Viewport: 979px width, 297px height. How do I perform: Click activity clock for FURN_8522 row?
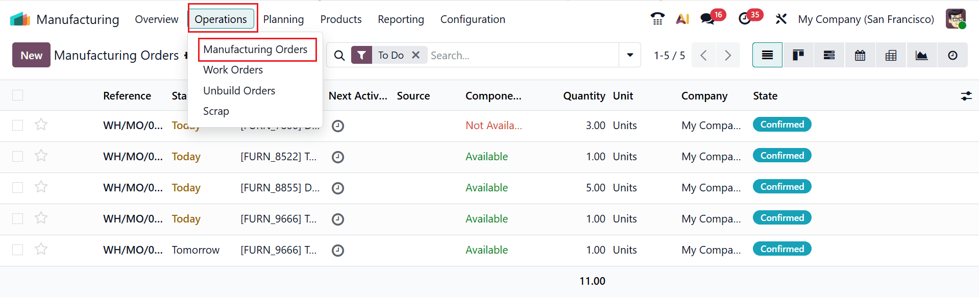click(338, 157)
